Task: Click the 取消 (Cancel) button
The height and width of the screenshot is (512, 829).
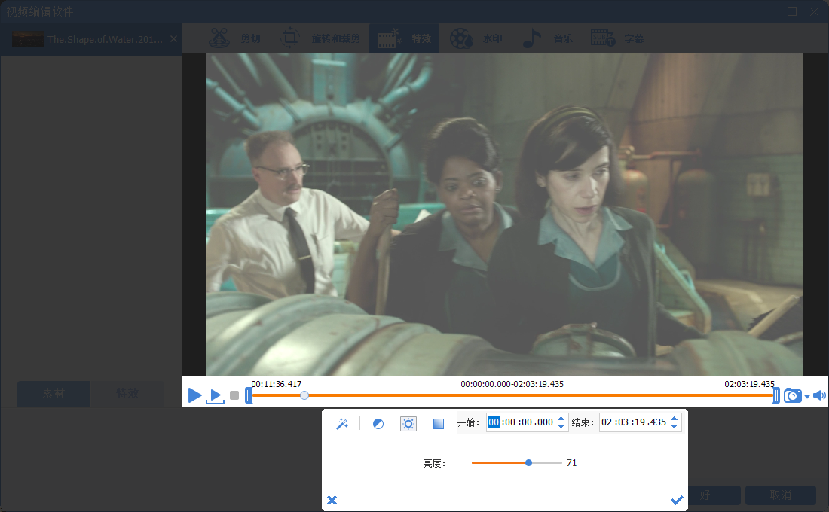Action: pos(780,495)
